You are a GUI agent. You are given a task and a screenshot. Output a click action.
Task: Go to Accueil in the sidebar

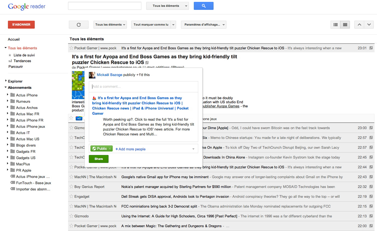pos(14,39)
